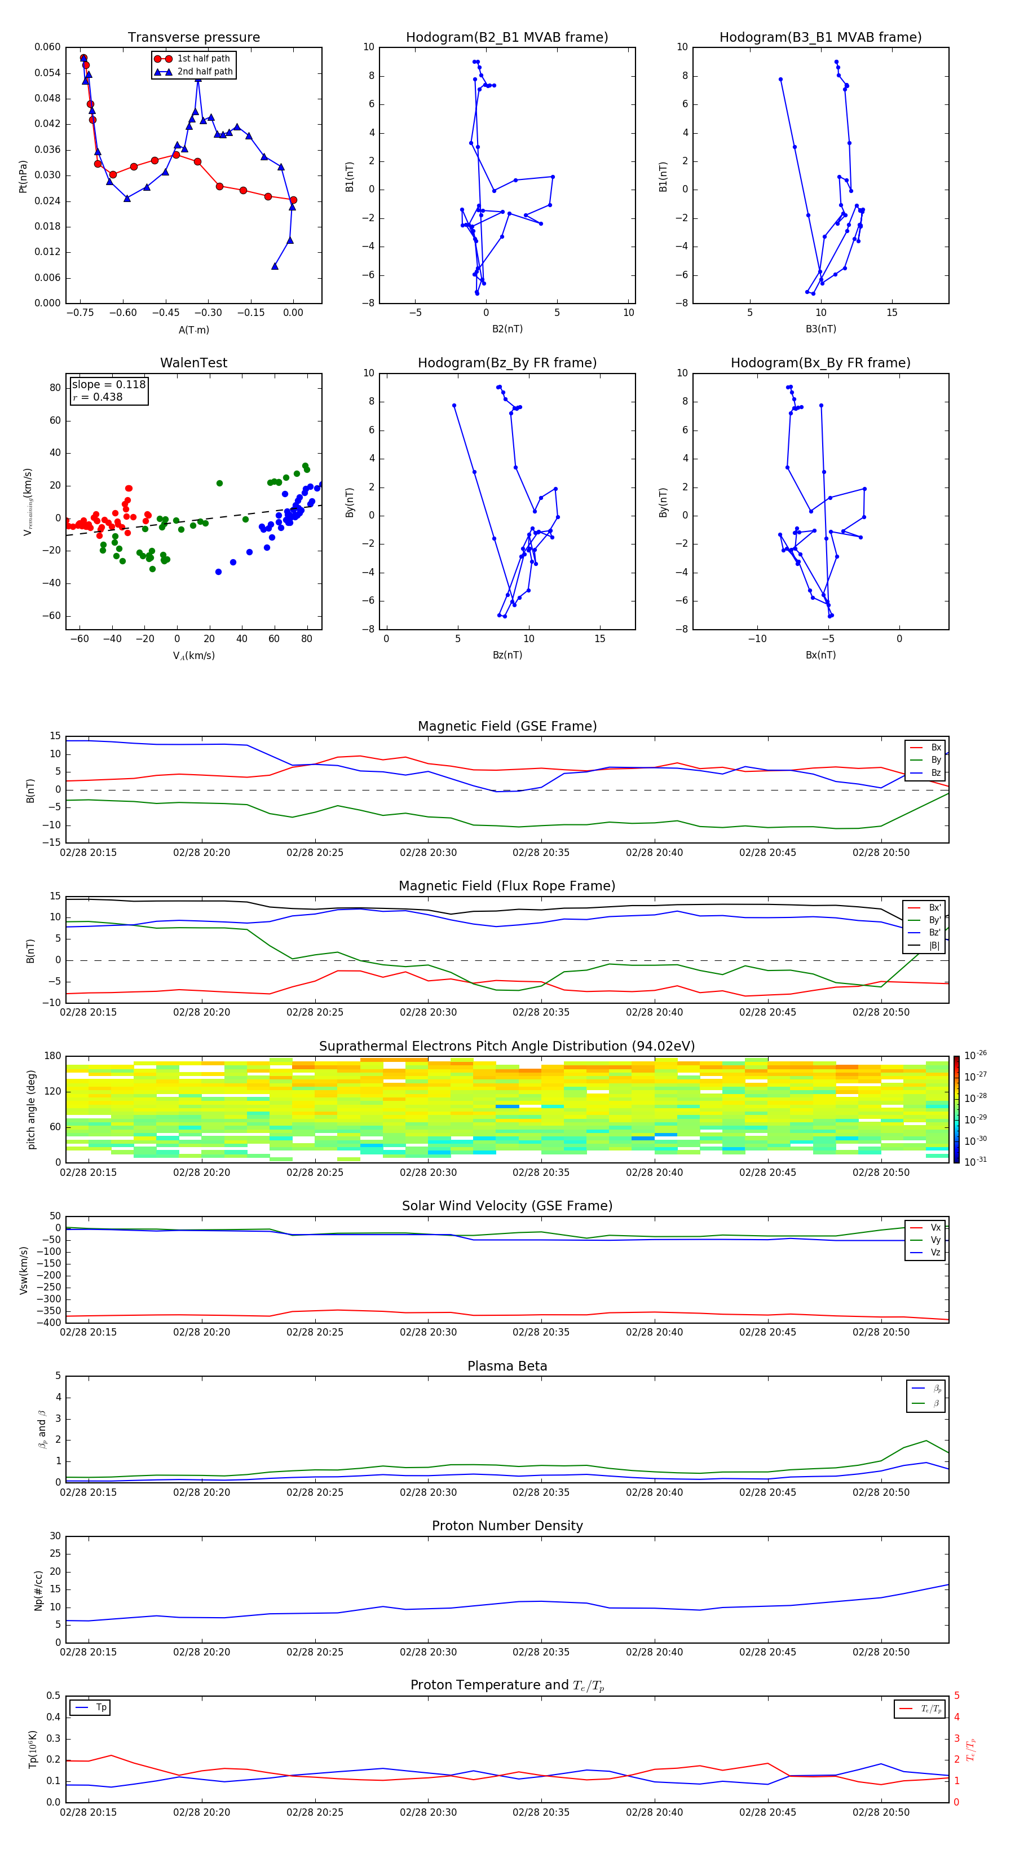Click 'Suprathermal Electrons Pitch Angle Distribution' title

coord(507,1047)
